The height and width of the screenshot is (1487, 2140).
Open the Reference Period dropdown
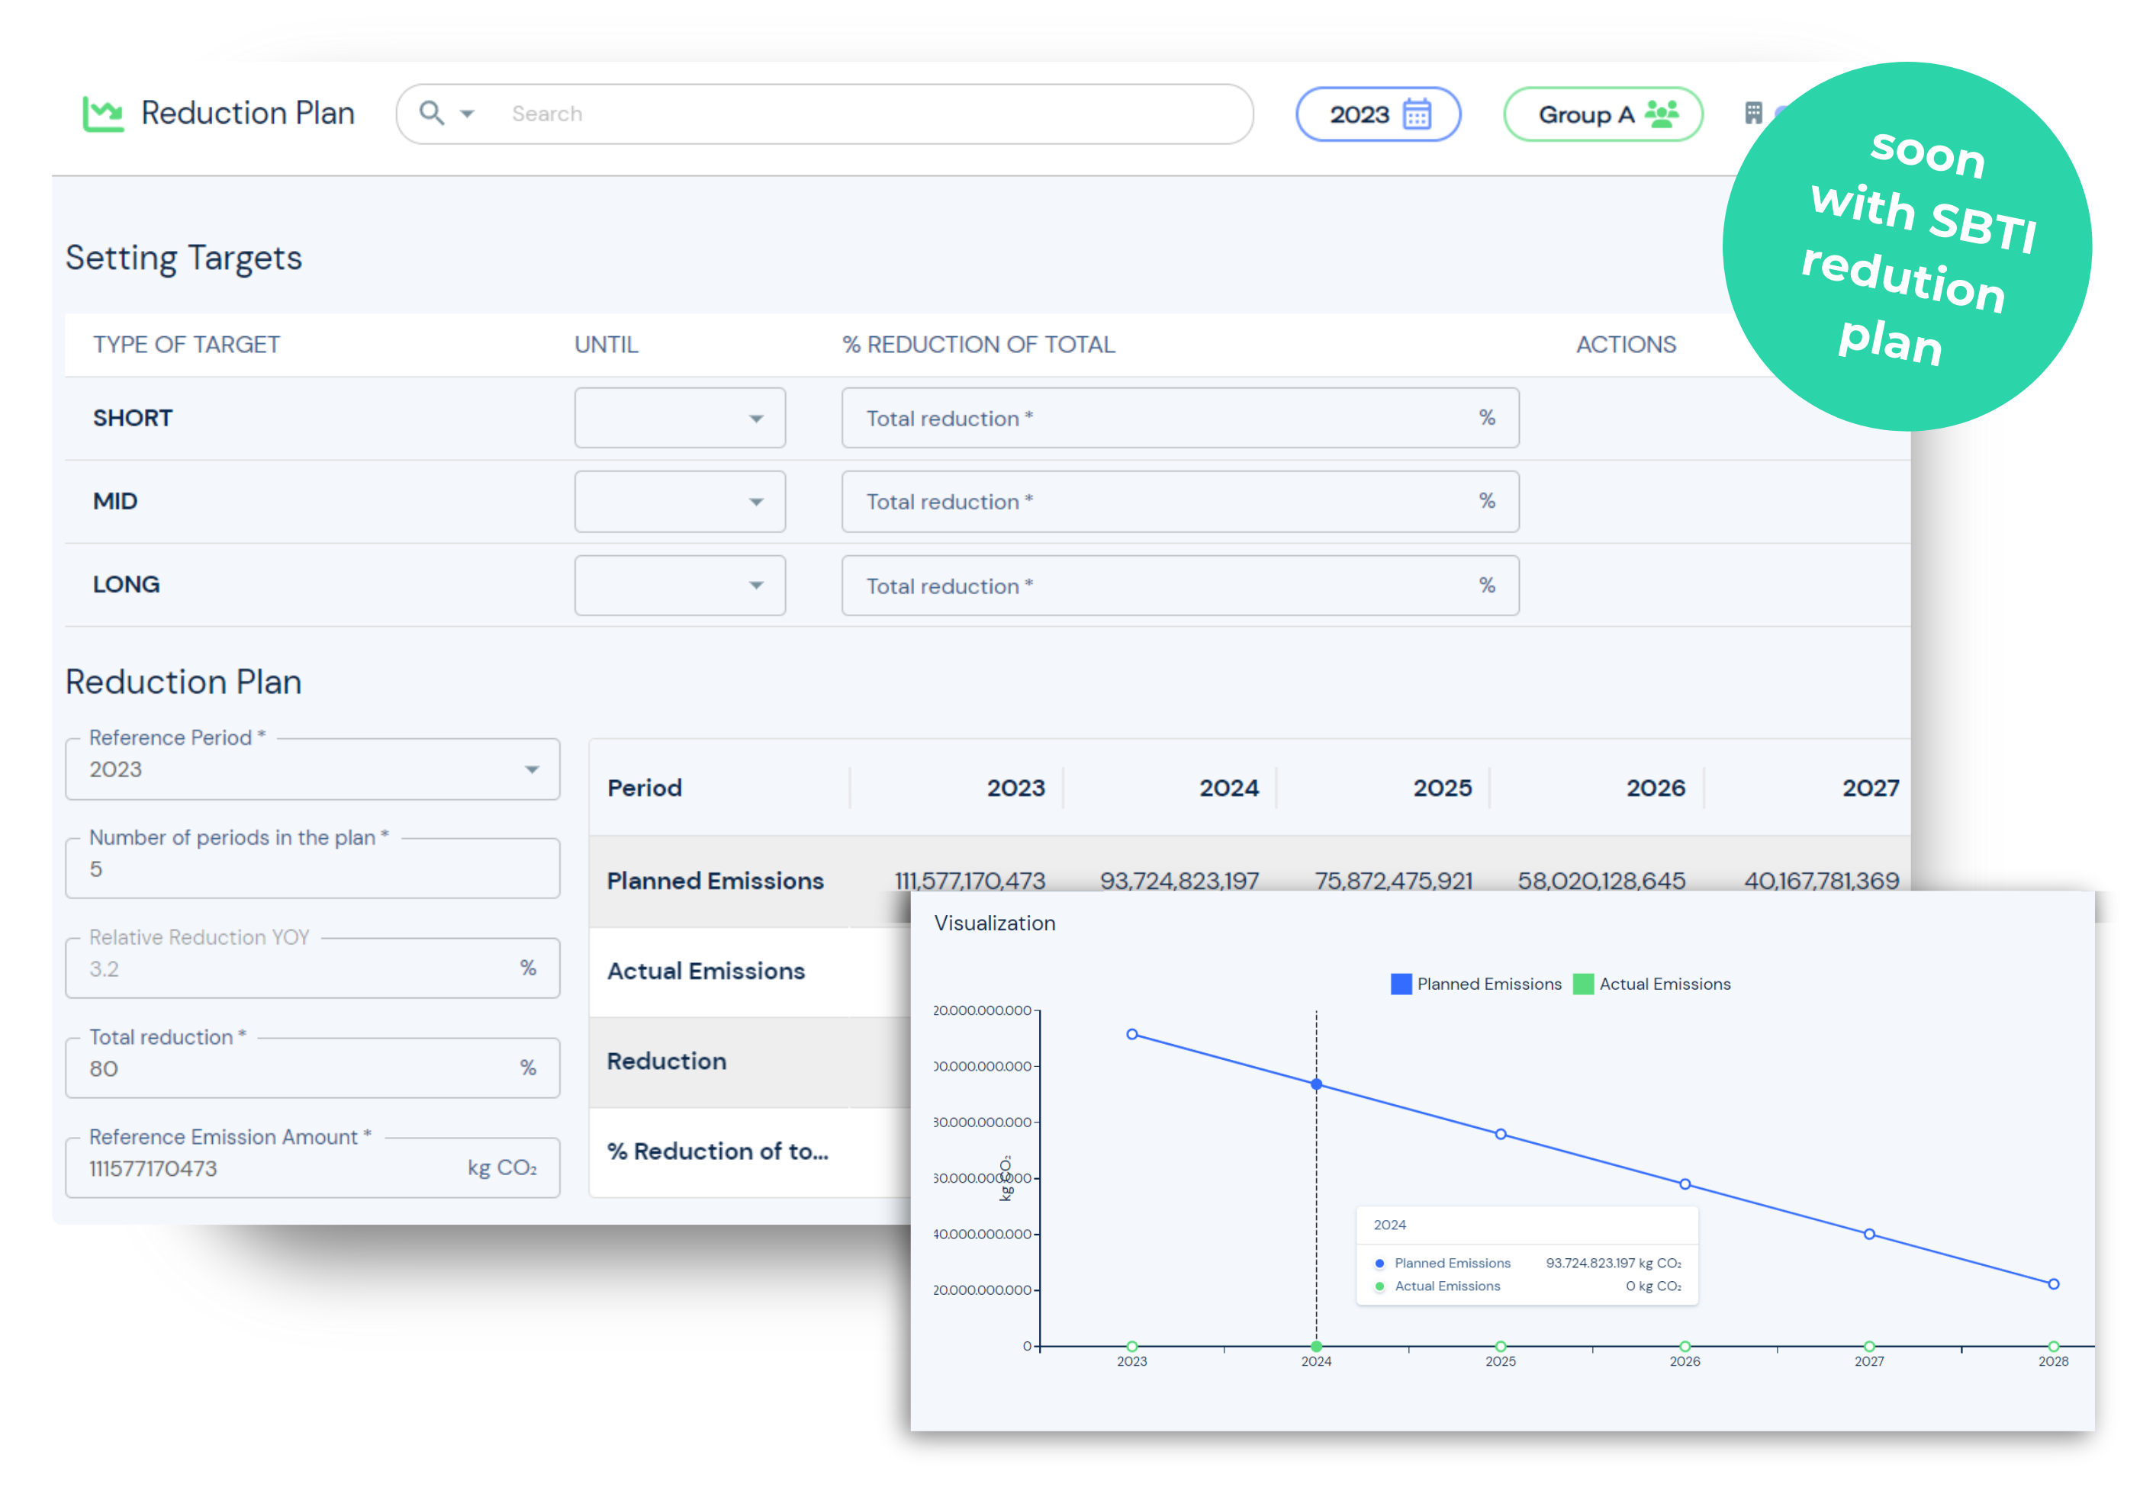[312, 769]
